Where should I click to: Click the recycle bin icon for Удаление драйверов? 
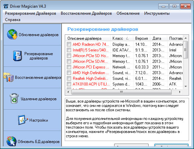point(14,99)
